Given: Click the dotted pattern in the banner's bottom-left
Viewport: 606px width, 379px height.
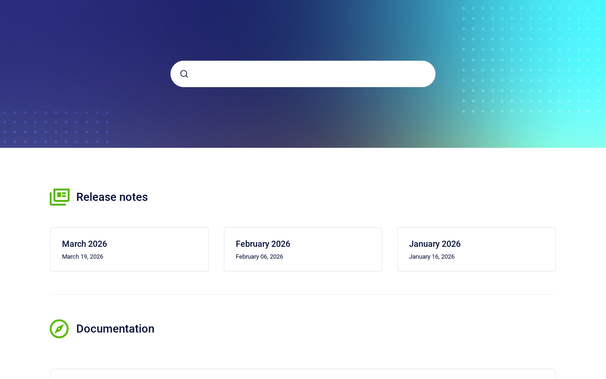Looking at the screenshot, I should [x=56, y=127].
